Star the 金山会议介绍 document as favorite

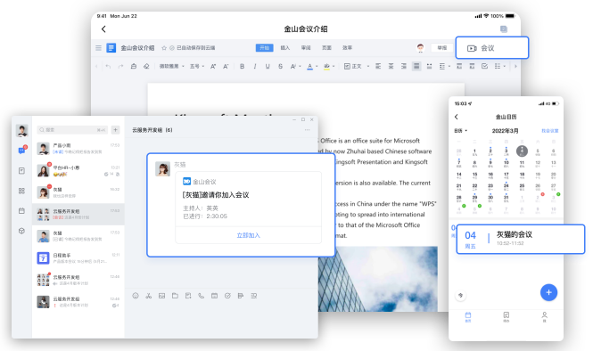(164, 48)
